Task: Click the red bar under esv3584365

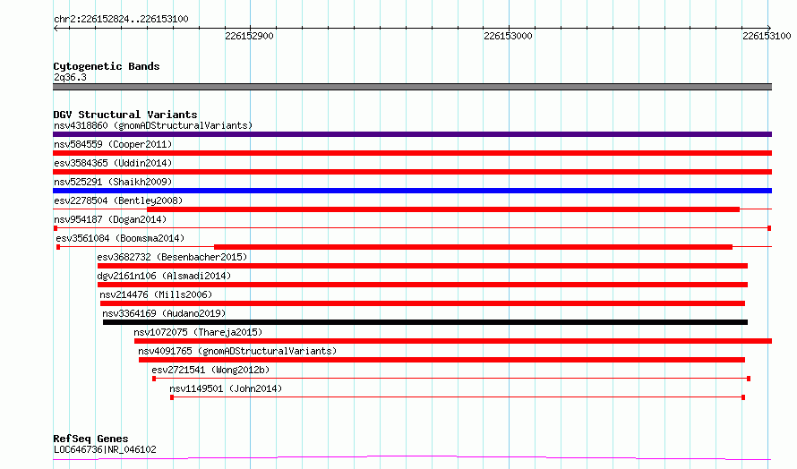Action: click(412, 172)
